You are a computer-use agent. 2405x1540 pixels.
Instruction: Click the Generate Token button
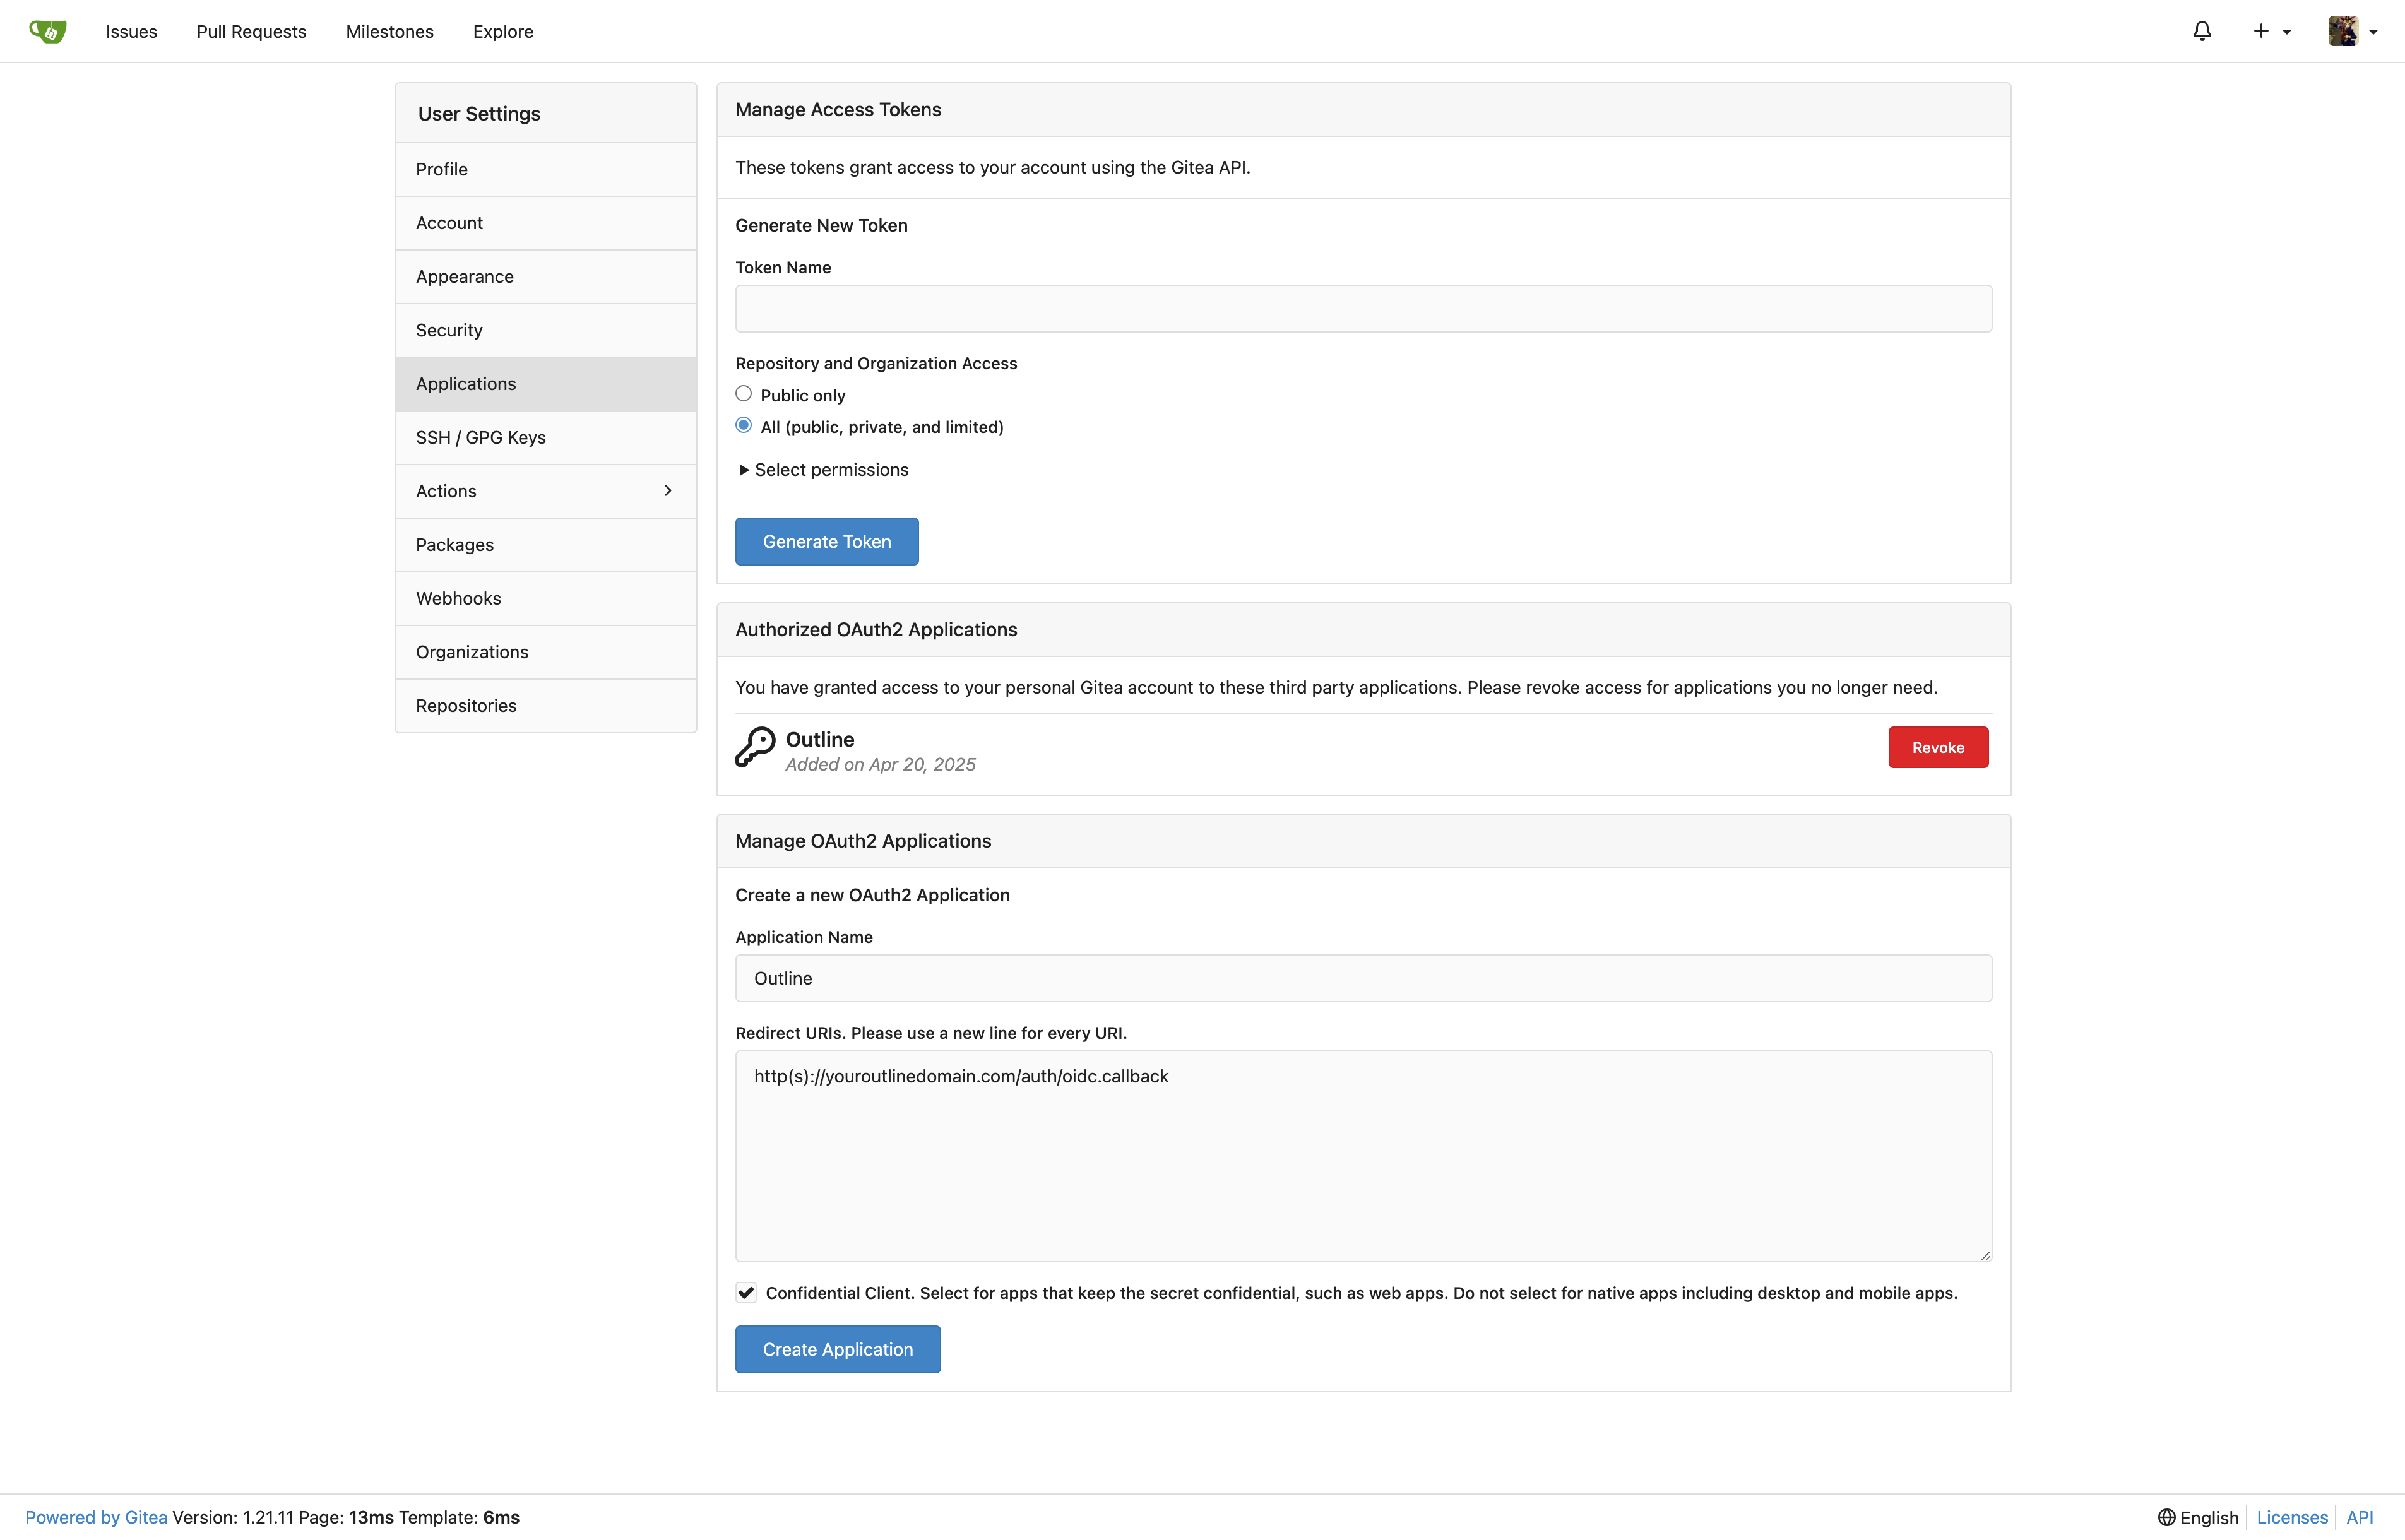pyautogui.click(x=826, y=541)
